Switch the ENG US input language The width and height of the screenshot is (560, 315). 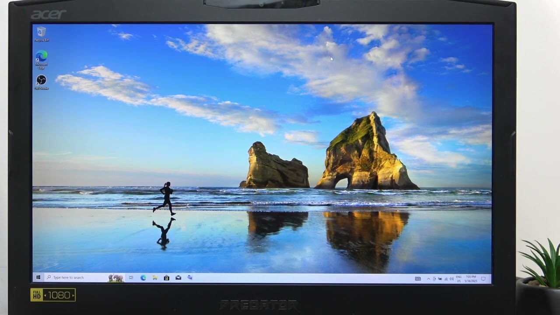(459, 279)
